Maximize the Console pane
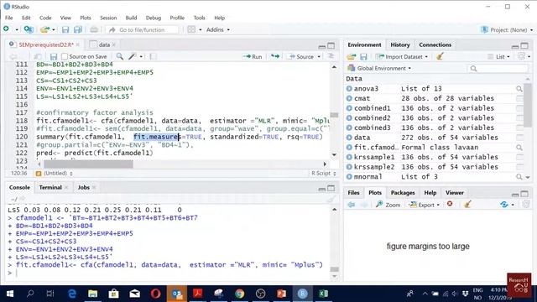Viewport: 537px width, 302px height. coord(331,188)
